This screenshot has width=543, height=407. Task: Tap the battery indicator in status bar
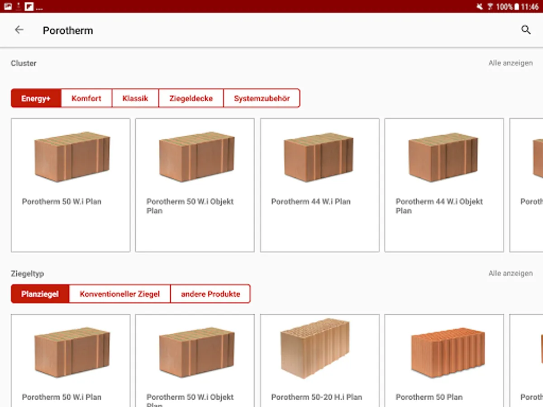coord(517,7)
